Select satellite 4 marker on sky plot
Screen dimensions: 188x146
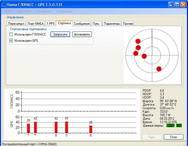136,53
